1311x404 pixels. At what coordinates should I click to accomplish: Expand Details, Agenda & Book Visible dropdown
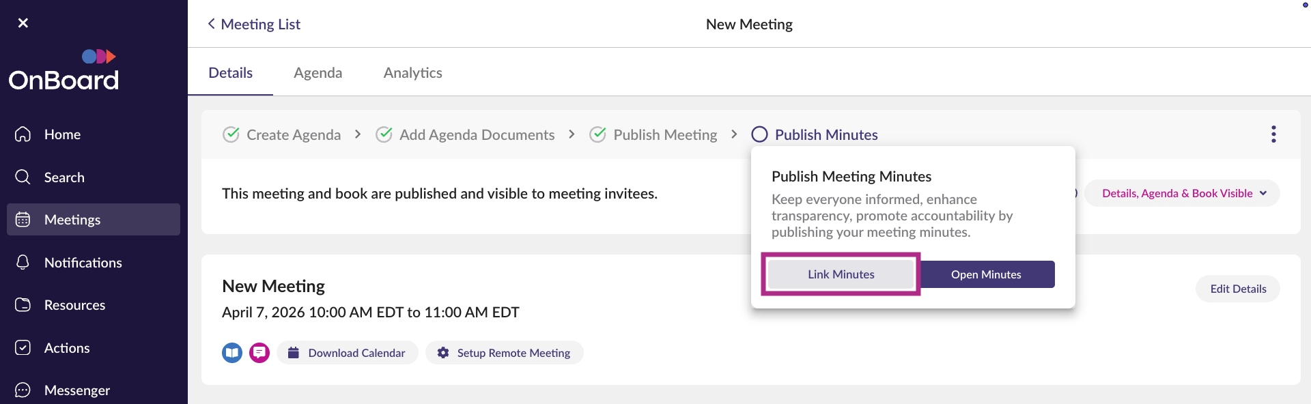pos(1183,194)
